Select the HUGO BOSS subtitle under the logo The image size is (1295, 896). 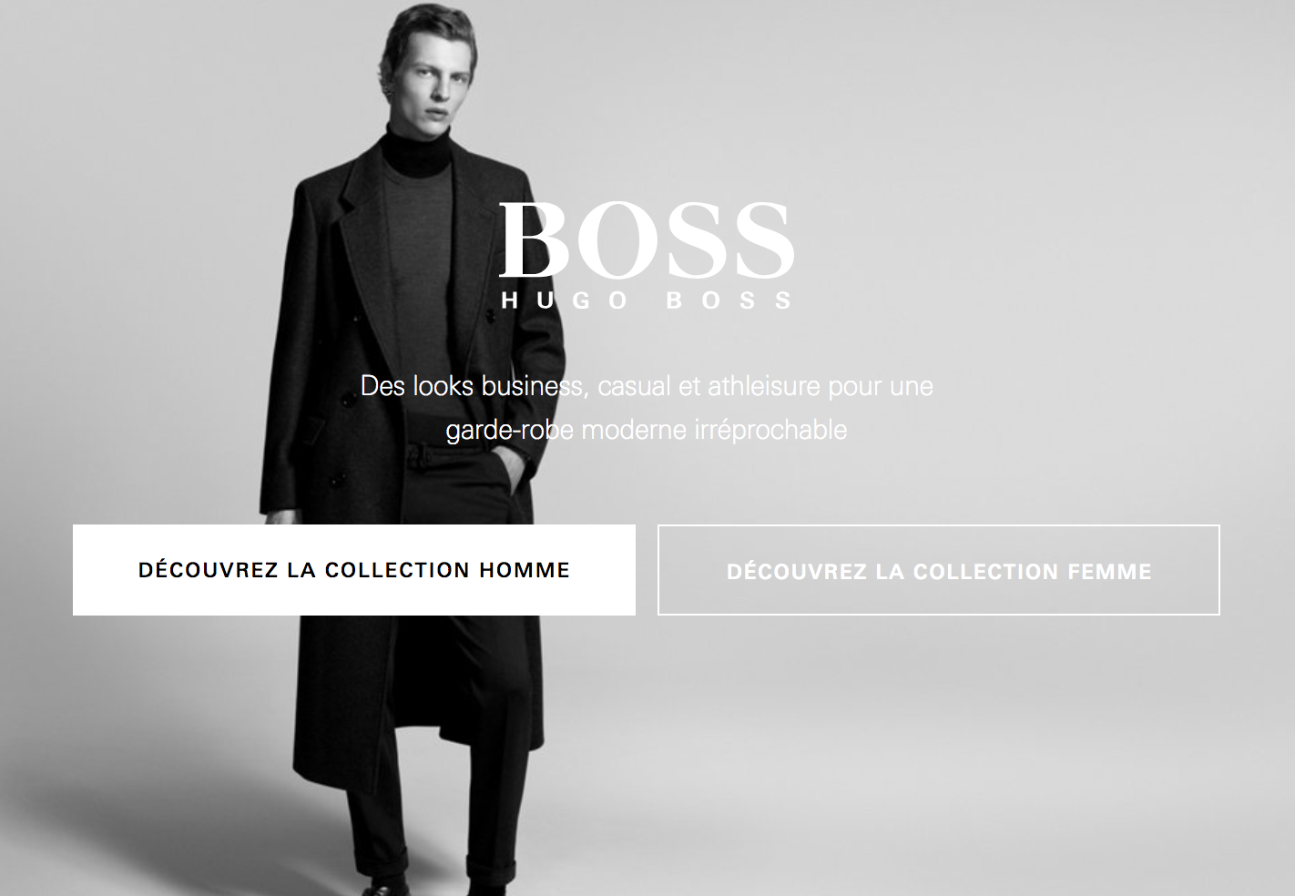(x=647, y=300)
